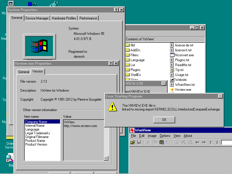The width and height of the screenshot is (232, 174).
Task: Select Internal Name in item list
Action: tap(42, 126)
